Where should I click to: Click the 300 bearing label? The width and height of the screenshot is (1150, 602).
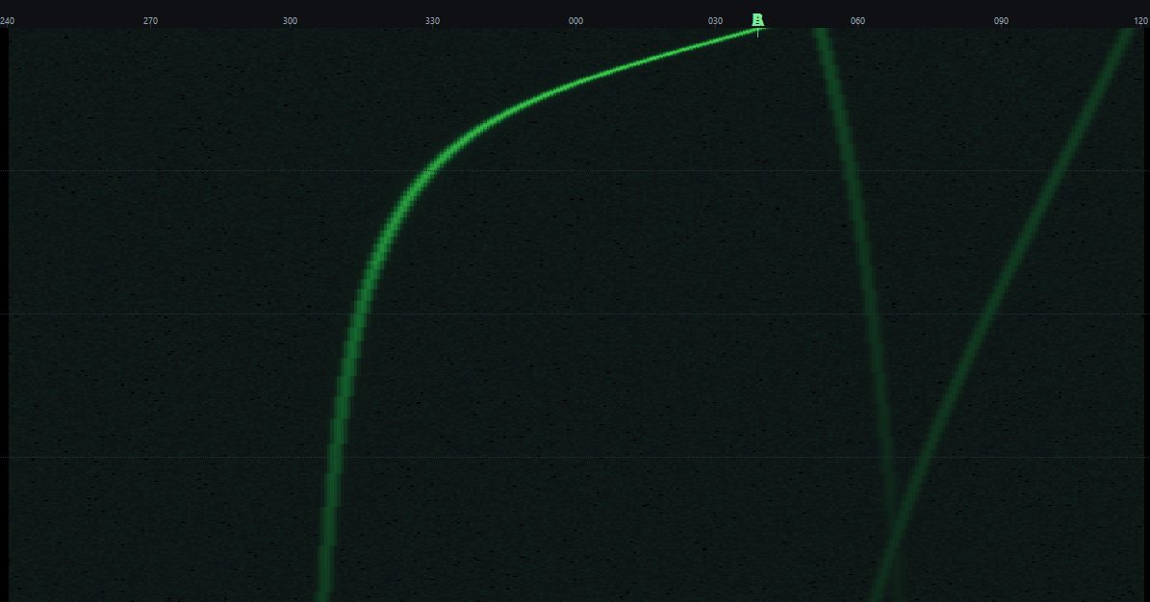[x=290, y=21]
